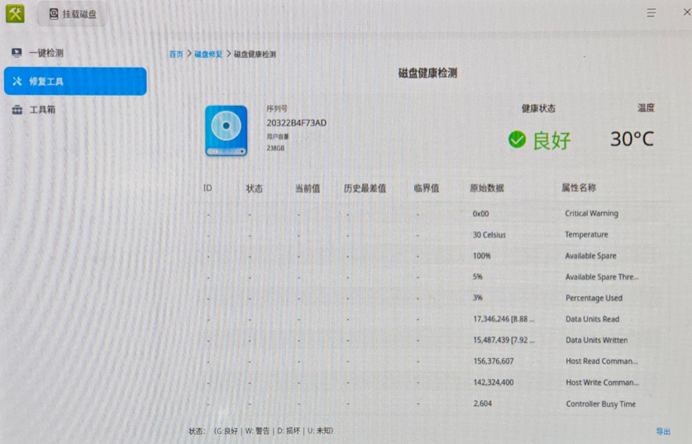Go to 磁盘修复 breadcrumb link
This screenshot has height=444, width=692.
tap(208, 54)
